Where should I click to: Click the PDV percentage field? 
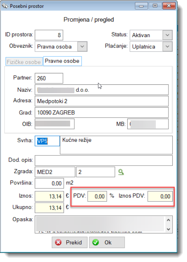click(x=97, y=196)
